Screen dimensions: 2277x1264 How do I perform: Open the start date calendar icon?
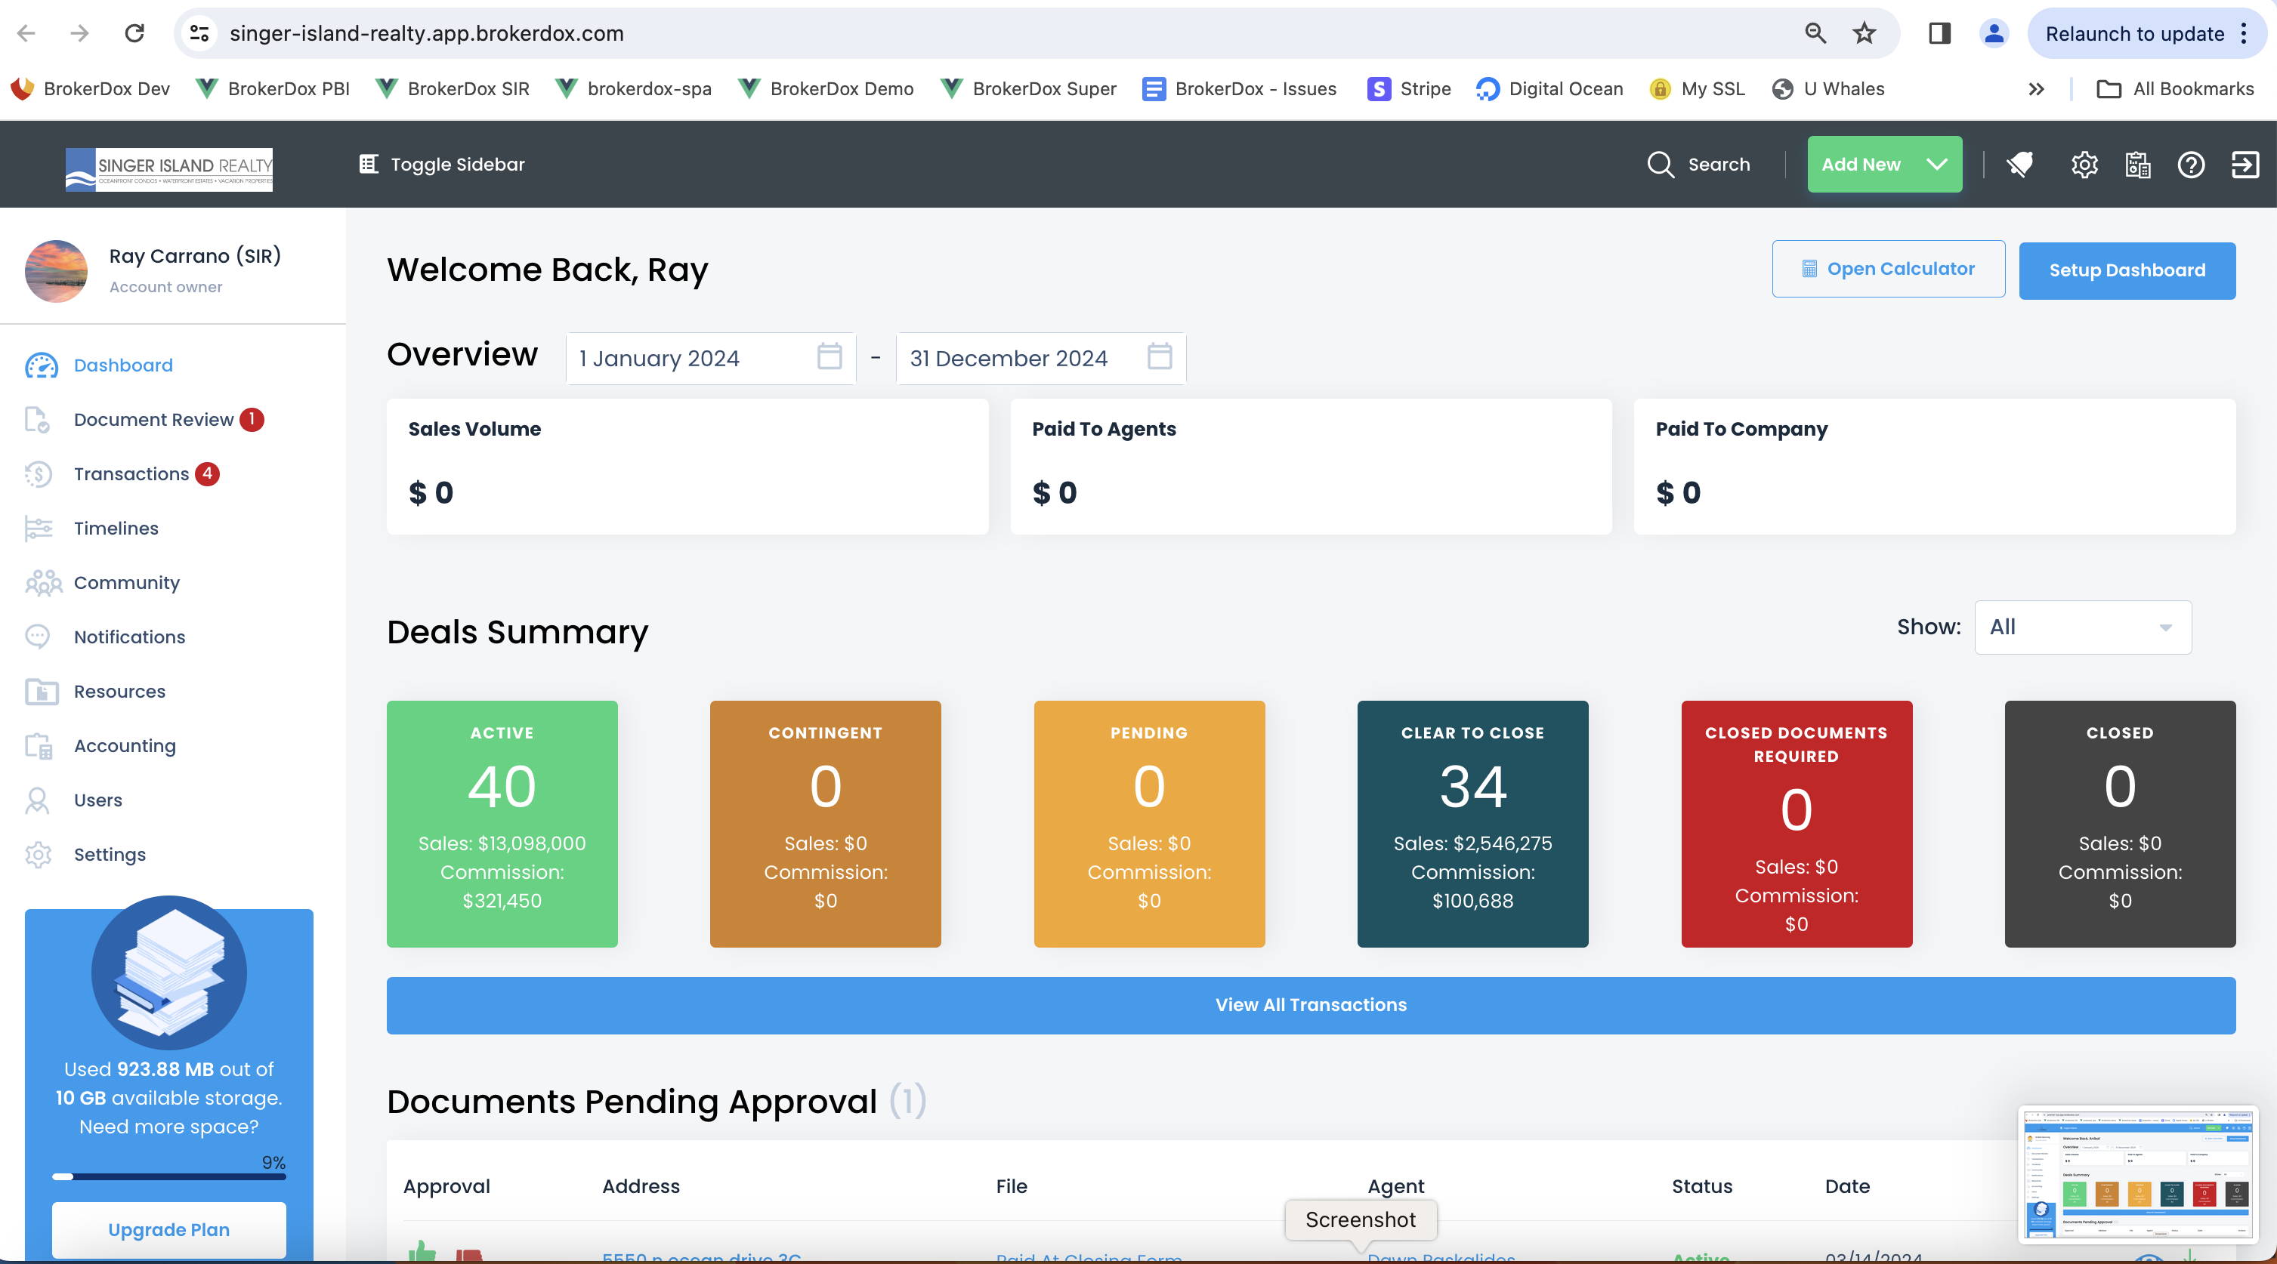pos(829,357)
